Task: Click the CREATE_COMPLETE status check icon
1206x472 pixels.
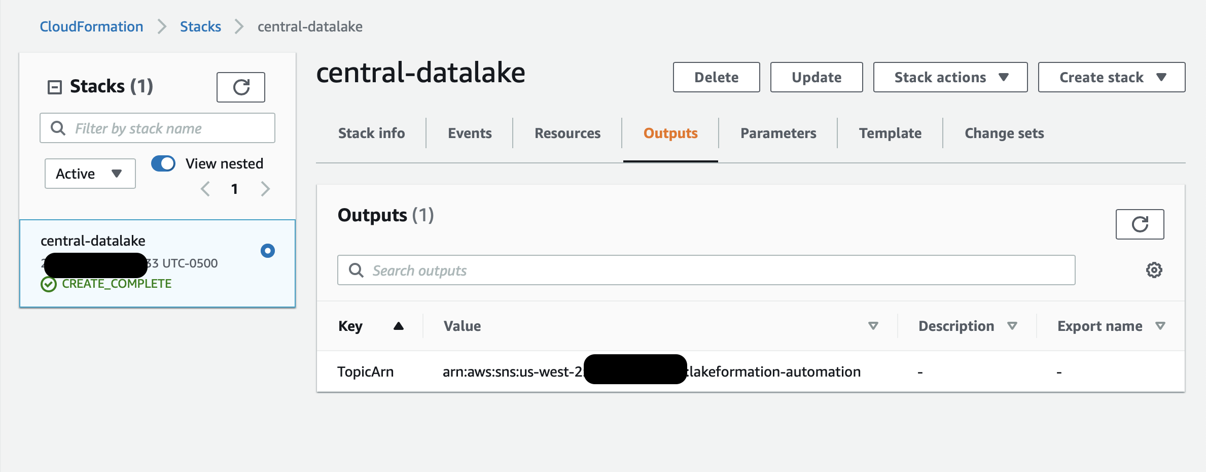Action: (49, 284)
